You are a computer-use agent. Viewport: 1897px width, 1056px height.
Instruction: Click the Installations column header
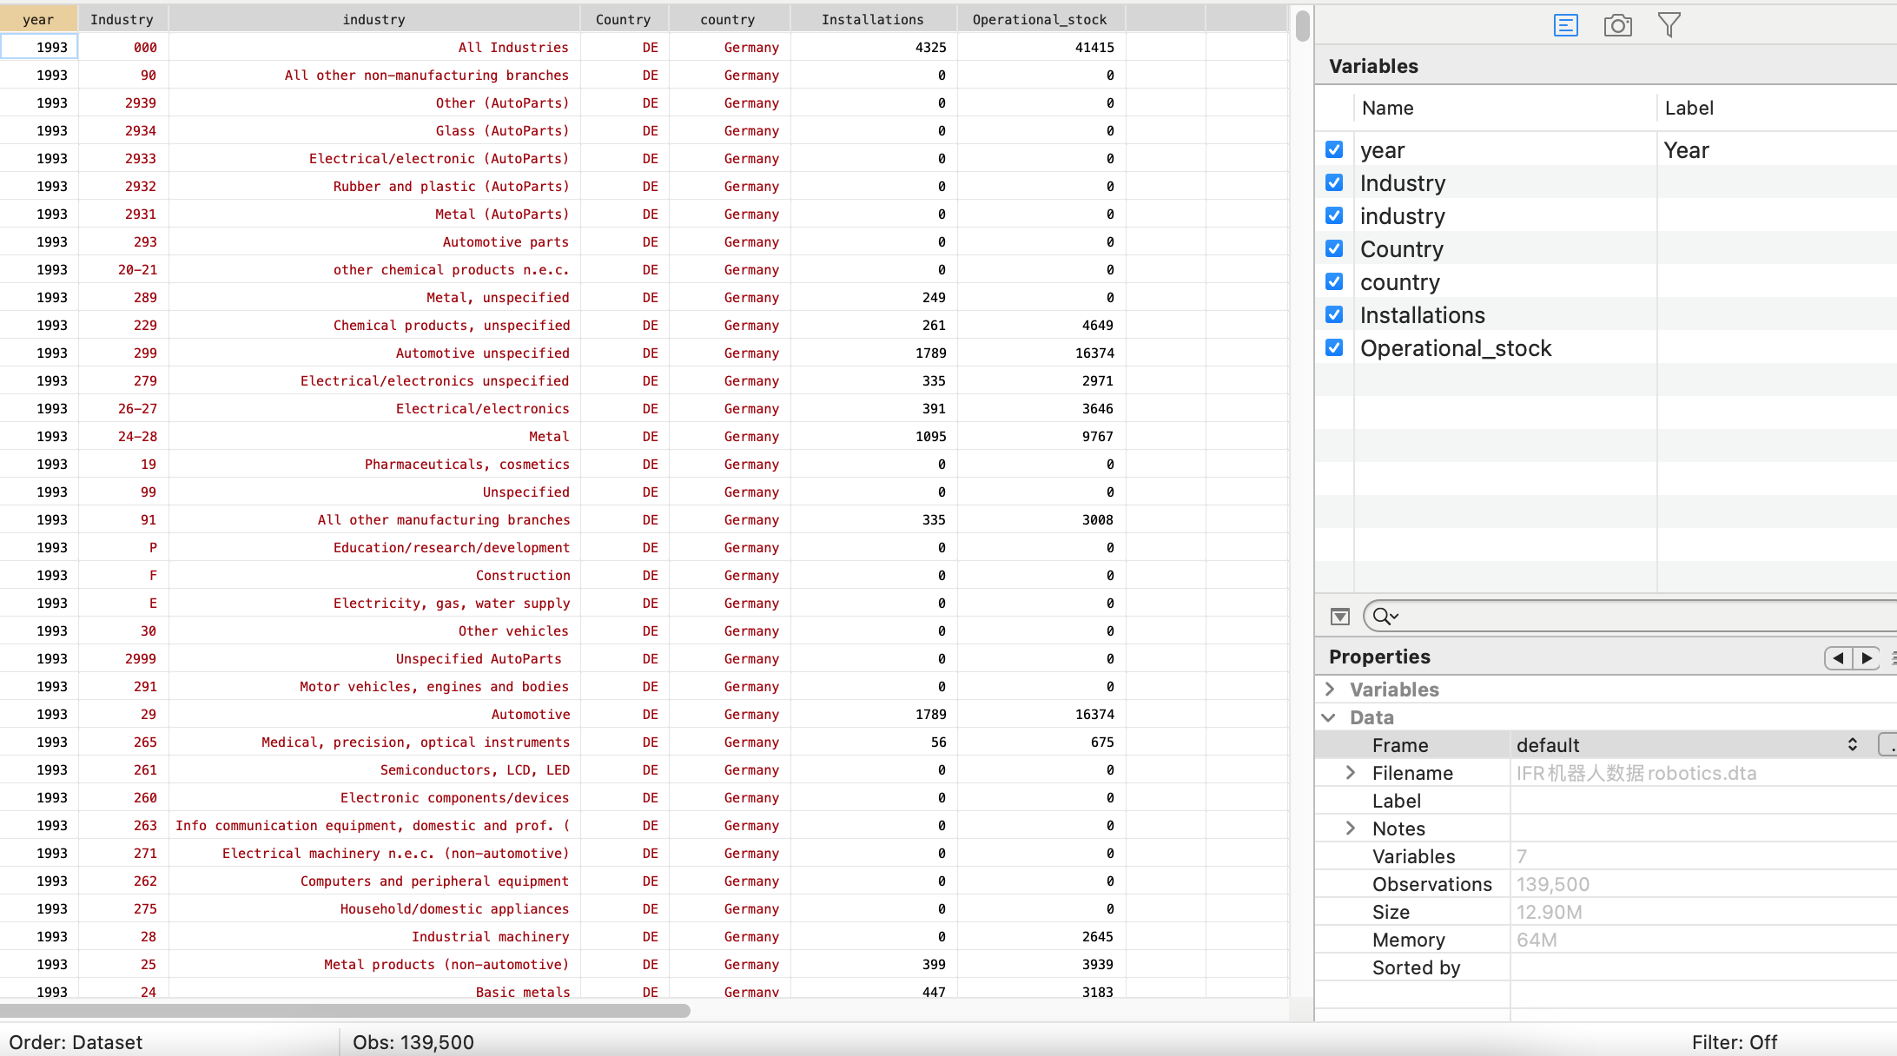click(x=872, y=19)
